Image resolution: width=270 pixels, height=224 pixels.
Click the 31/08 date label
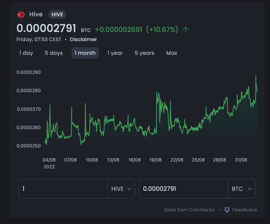pos(241,160)
